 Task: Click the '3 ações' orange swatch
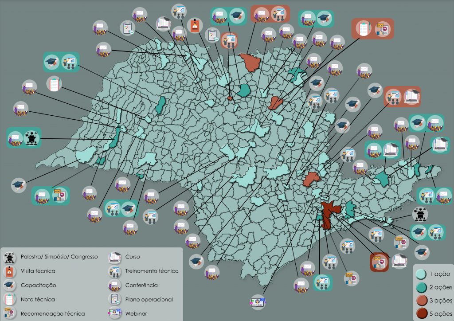[x=422, y=300]
